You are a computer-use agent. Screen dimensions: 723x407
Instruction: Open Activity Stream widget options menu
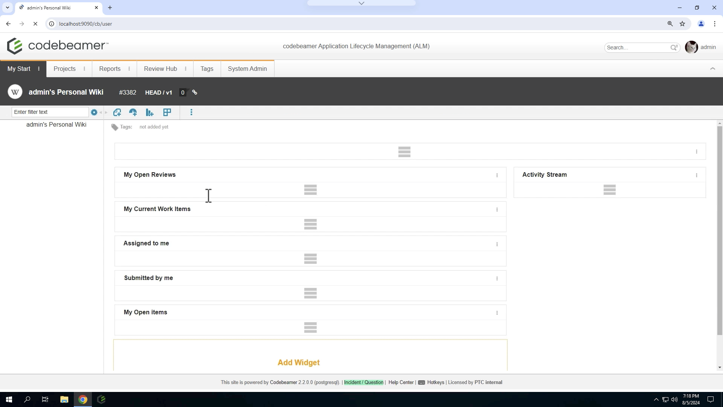697,175
